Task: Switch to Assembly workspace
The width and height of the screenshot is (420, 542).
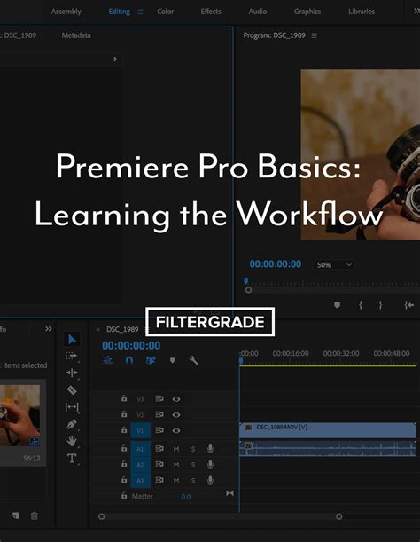Action: pyautogui.click(x=66, y=12)
